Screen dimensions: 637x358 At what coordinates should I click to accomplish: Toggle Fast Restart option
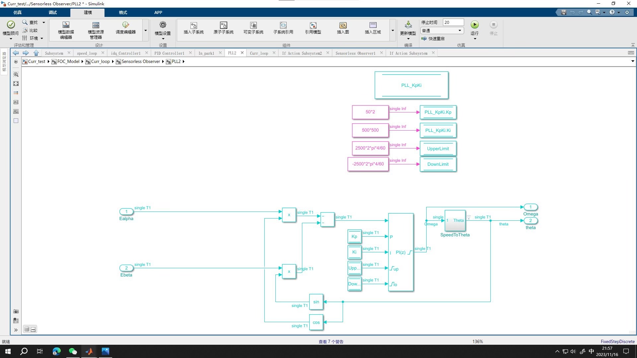(433, 38)
